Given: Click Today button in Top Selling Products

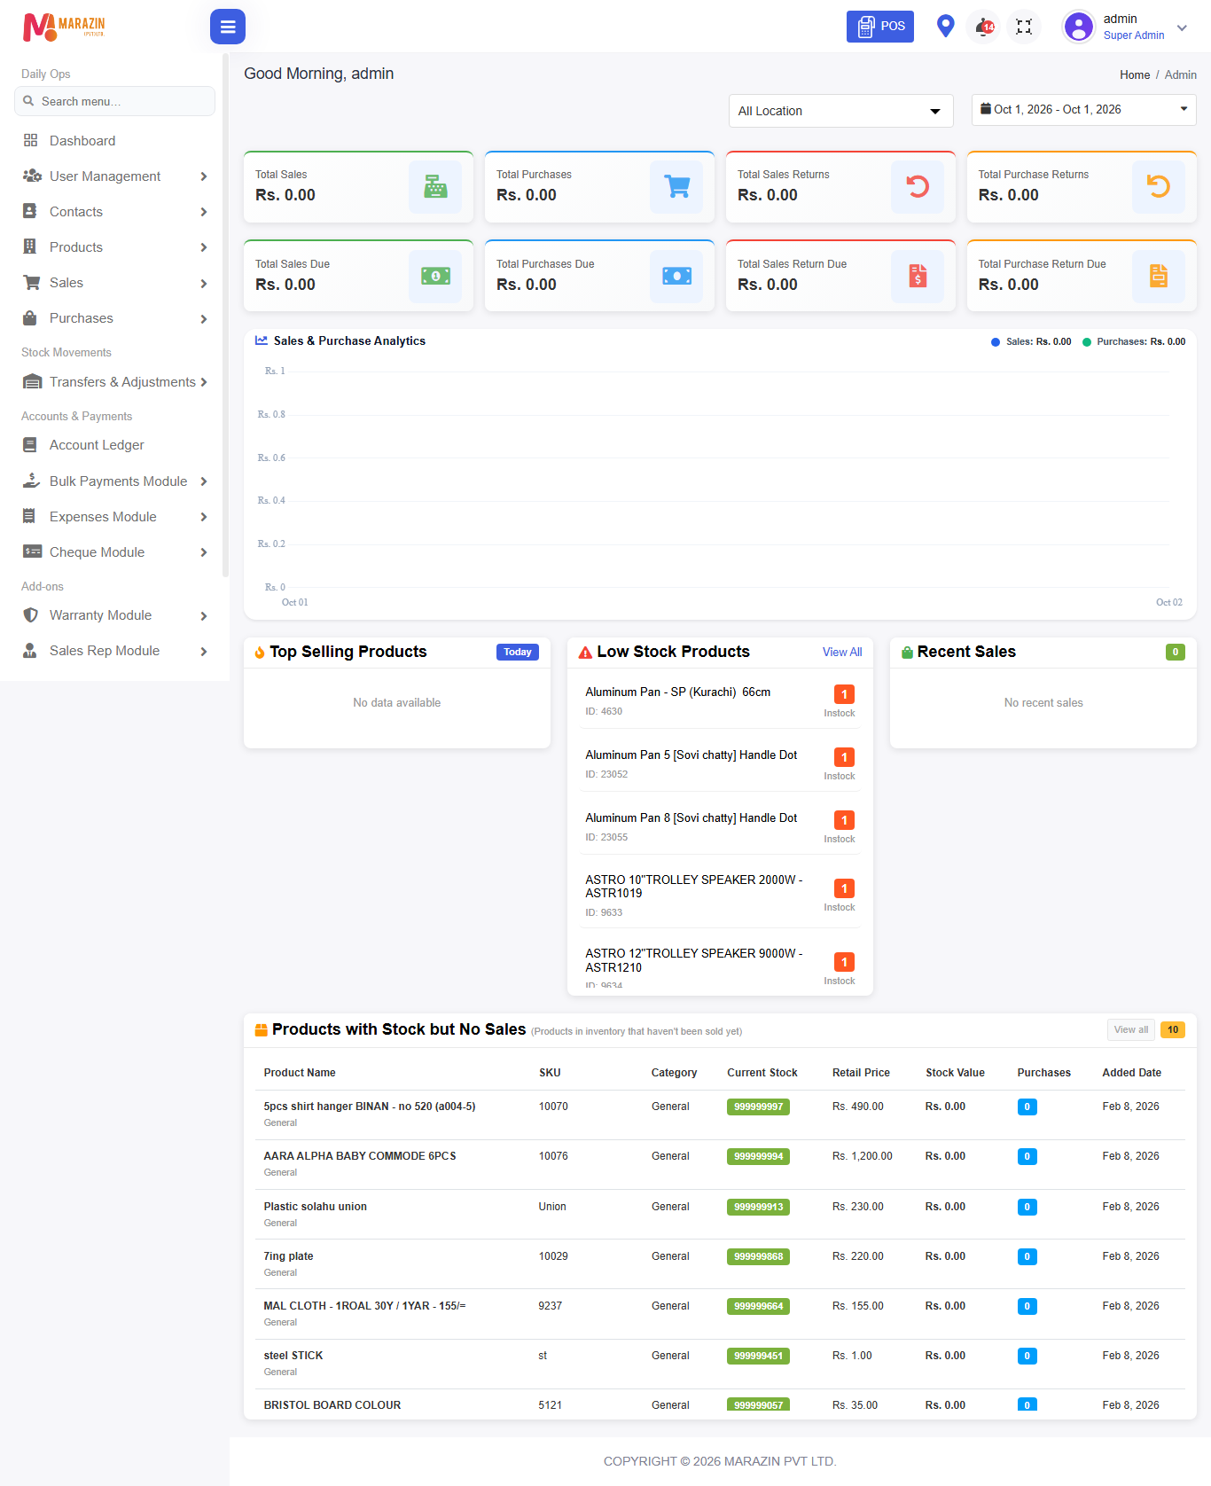Looking at the screenshot, I should click(x=518, y=652).
